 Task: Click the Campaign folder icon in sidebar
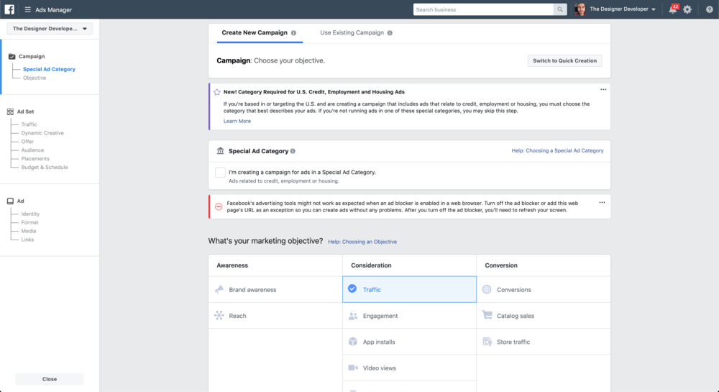12,56
